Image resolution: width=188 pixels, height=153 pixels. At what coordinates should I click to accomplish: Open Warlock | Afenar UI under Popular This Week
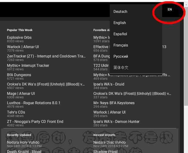(23, 47)
